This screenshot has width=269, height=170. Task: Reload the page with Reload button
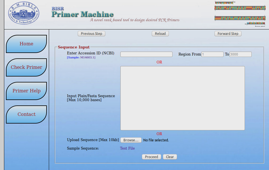pyautogui.click(x=160, y=34)
